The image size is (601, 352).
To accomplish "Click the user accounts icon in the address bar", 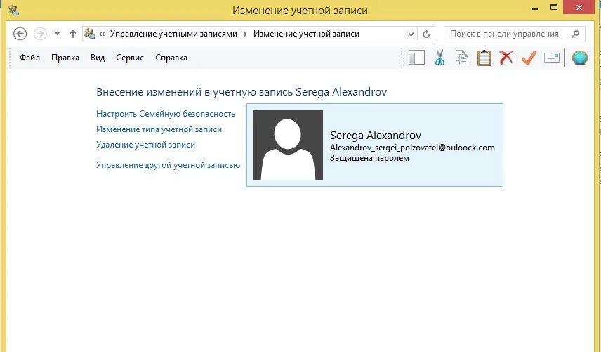I will pyautogui.click(x=90, y=33).
